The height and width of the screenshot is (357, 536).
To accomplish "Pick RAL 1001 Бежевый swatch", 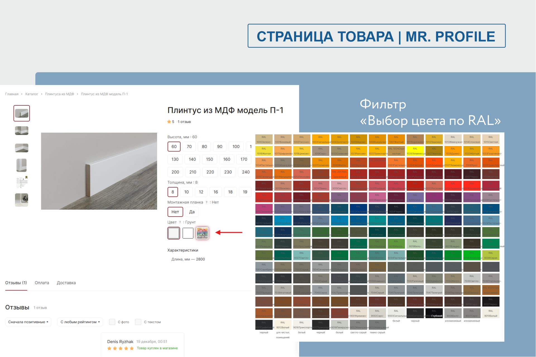I will (x=283, y=139).
